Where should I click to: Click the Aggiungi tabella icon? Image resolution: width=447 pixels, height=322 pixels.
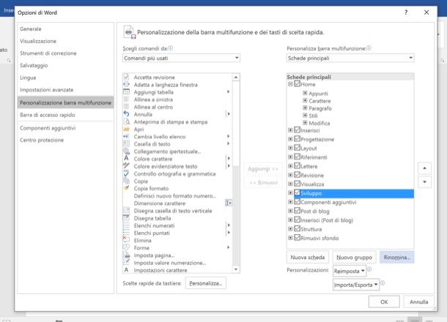click(126, 92)
